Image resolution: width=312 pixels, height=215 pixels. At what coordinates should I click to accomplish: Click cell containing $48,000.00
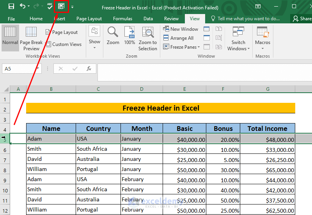pos(268,139)
